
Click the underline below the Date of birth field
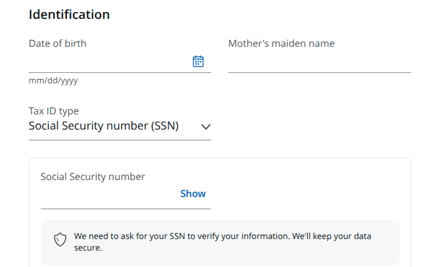point(120,72)
